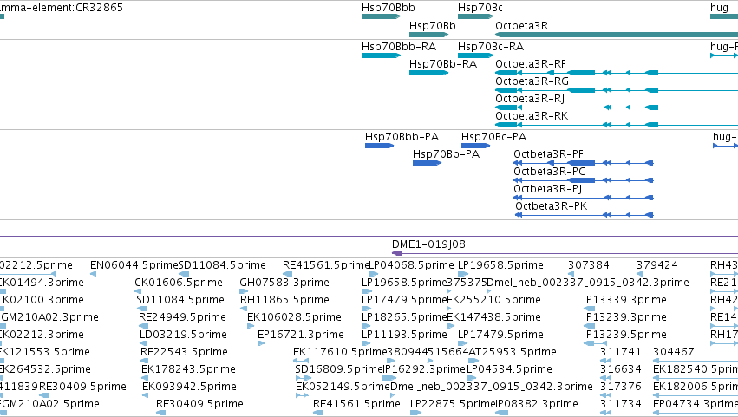Open EST label 311734
This screenshot has height=417, width=738.
point(621,405)
